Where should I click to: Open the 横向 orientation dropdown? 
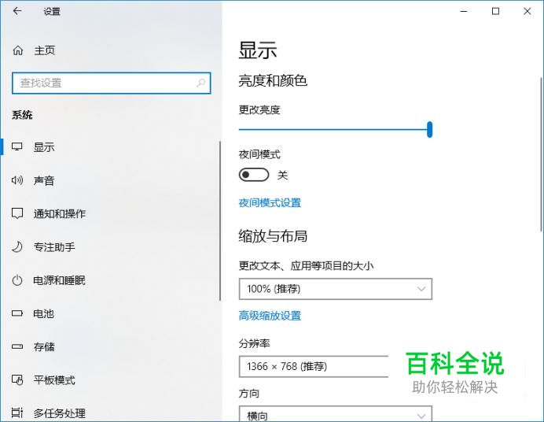pos(336,413)
